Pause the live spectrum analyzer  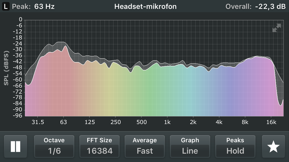(16, 146)
